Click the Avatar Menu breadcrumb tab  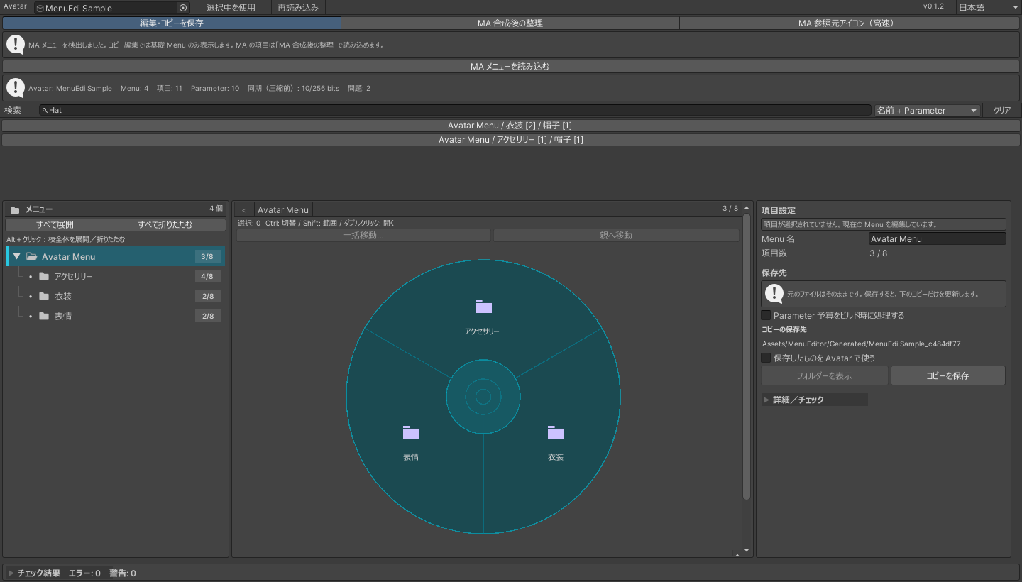click(283, 210)
